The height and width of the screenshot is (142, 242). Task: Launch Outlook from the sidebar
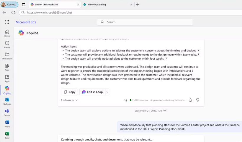pyautogui.click(x=7, y=101)
